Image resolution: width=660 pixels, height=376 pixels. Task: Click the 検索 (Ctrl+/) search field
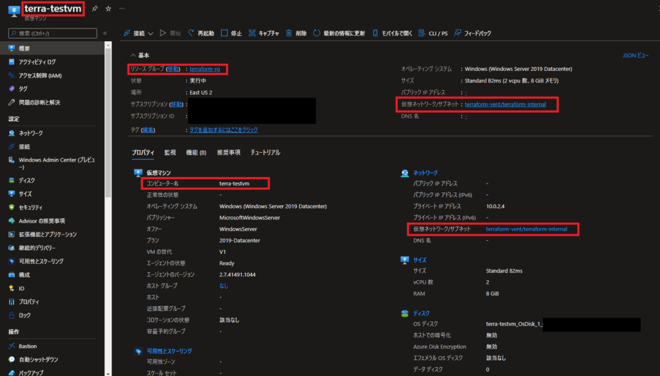click(x=52, y=32)
